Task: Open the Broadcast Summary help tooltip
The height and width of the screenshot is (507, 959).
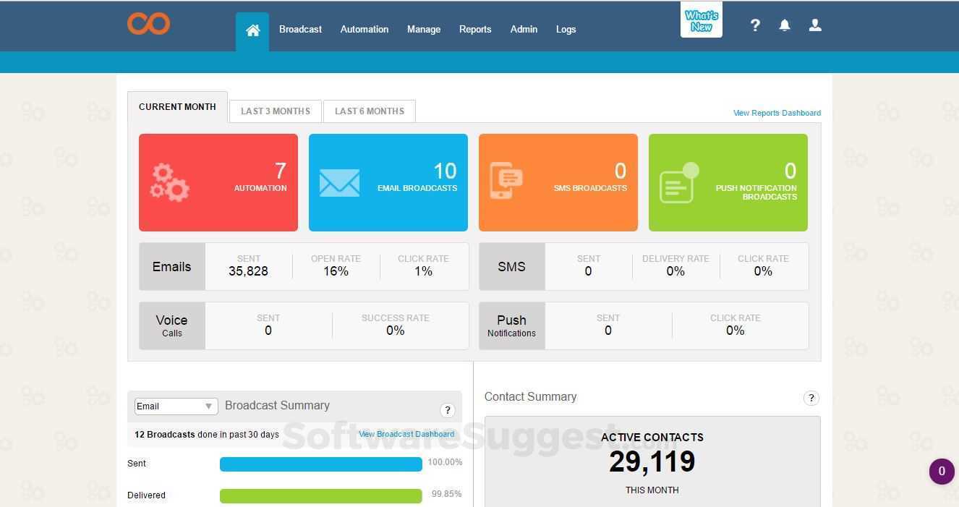Action: point(448,410)
